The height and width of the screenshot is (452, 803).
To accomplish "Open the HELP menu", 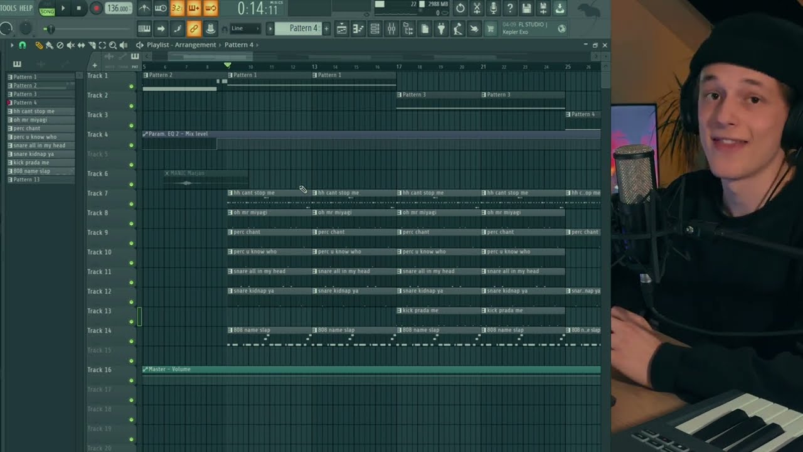I will coord(26,8).
